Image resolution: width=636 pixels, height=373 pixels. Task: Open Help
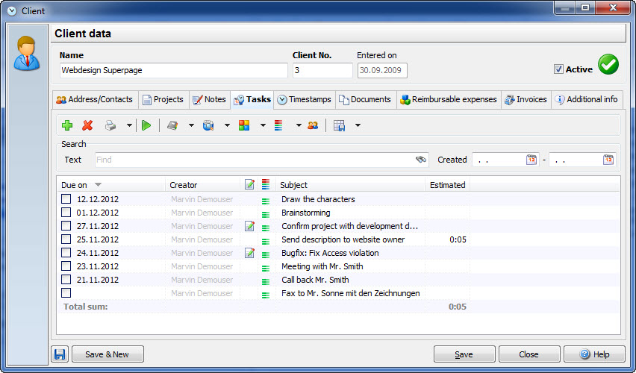[x=594, y=354]
